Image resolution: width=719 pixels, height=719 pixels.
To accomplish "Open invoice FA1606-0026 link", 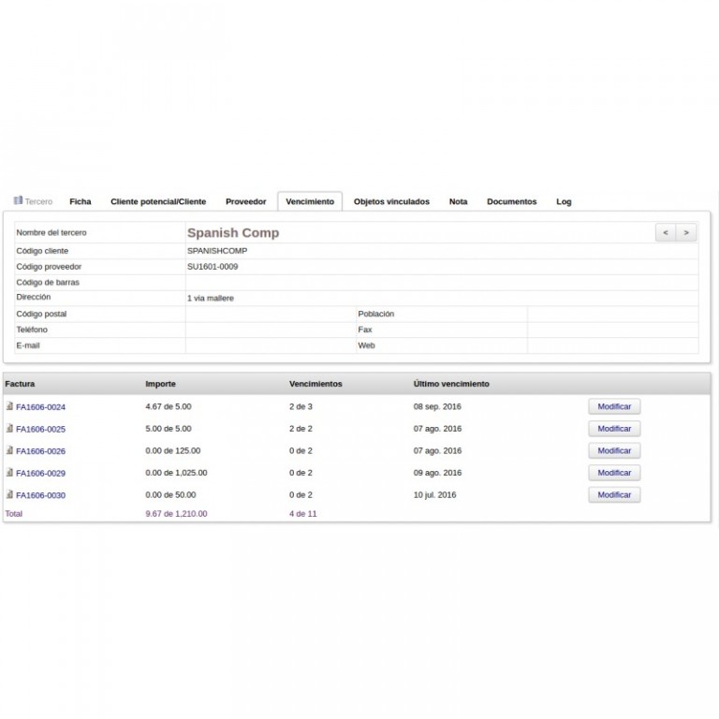I will (41, 451).
